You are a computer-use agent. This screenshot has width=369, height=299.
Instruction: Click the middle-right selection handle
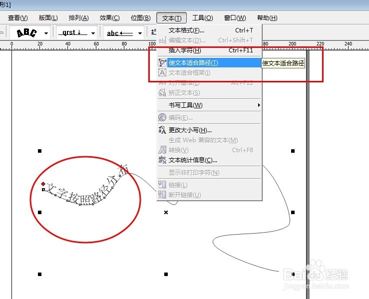point(293,213)
